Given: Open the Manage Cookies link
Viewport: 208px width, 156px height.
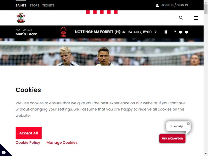Looking at the screenshot, I should [x=62, y=142].
